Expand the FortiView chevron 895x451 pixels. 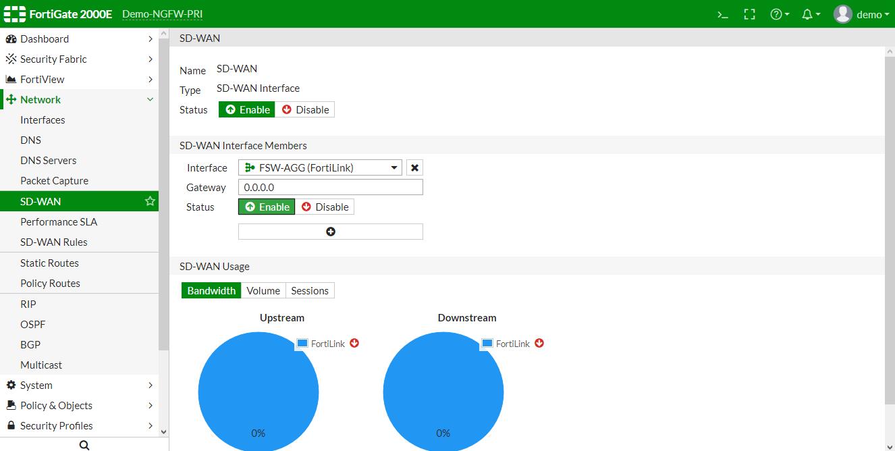click(x=151, y=80)
